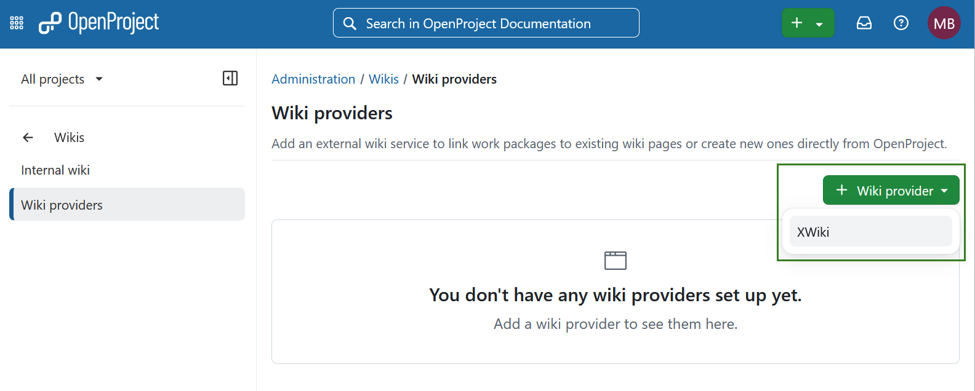Click the external wiki service description text
The width and height of the screenshot is (975, 391).
pyautogui.click(x=609, y=144)
